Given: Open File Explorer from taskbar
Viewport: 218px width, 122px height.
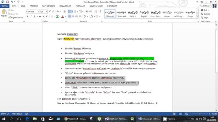Looking at the screenshot, I should coord(35,119).
